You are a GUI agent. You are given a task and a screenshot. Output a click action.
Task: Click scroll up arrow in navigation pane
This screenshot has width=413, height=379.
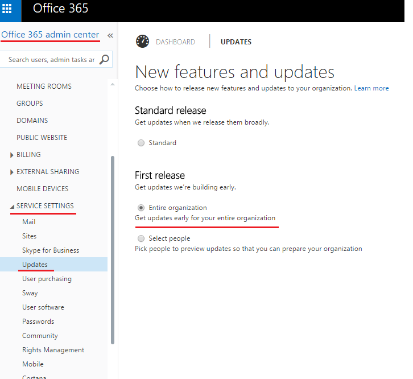pyautogui.click(x=113, y=84)
